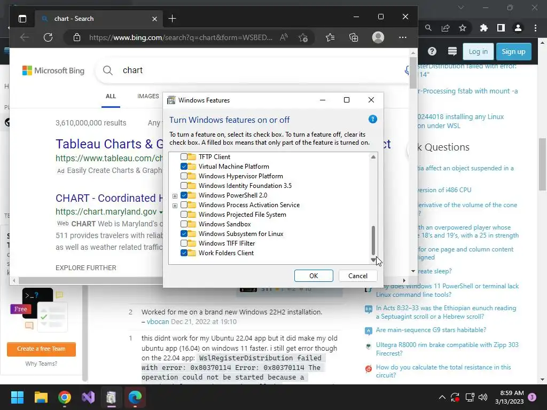
Task: Click the volume icon in system tray
Action: click(483, 397)
